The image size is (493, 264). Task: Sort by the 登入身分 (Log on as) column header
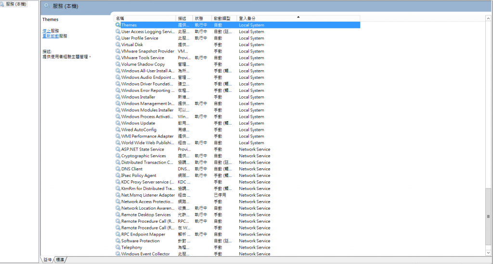(x=298, y=19)
